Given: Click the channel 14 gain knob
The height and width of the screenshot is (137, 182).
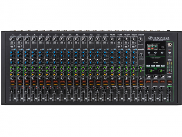Looking at the screenshot, I should [x=104, y=39].
